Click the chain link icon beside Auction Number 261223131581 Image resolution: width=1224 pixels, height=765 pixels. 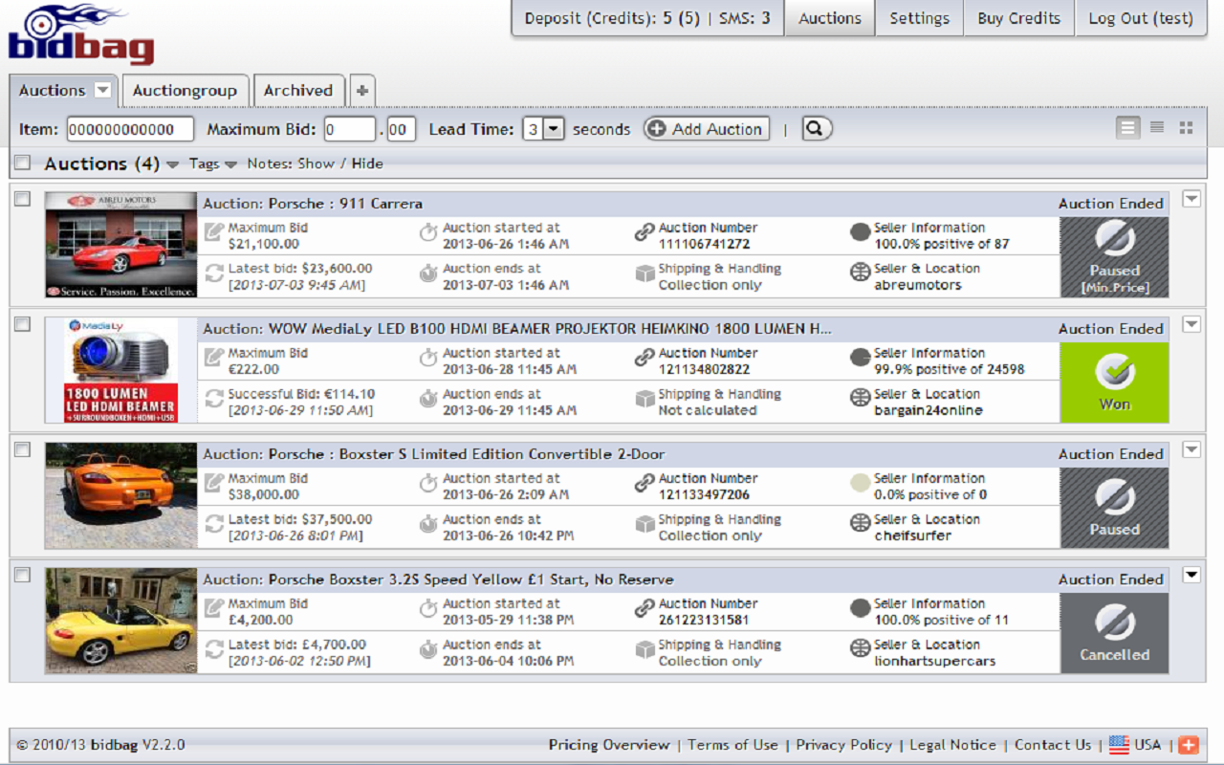pos(645,608)
